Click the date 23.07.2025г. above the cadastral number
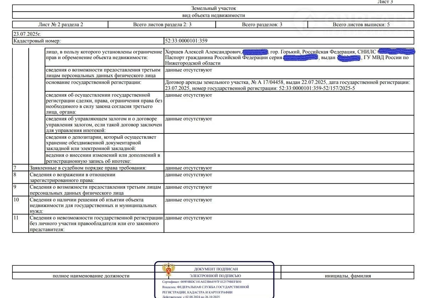Viewport: 425px width, 298px height. [27, 34]
